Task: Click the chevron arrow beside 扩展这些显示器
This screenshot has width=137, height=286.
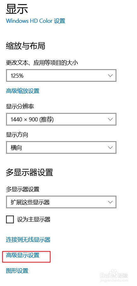Action: 110,202
